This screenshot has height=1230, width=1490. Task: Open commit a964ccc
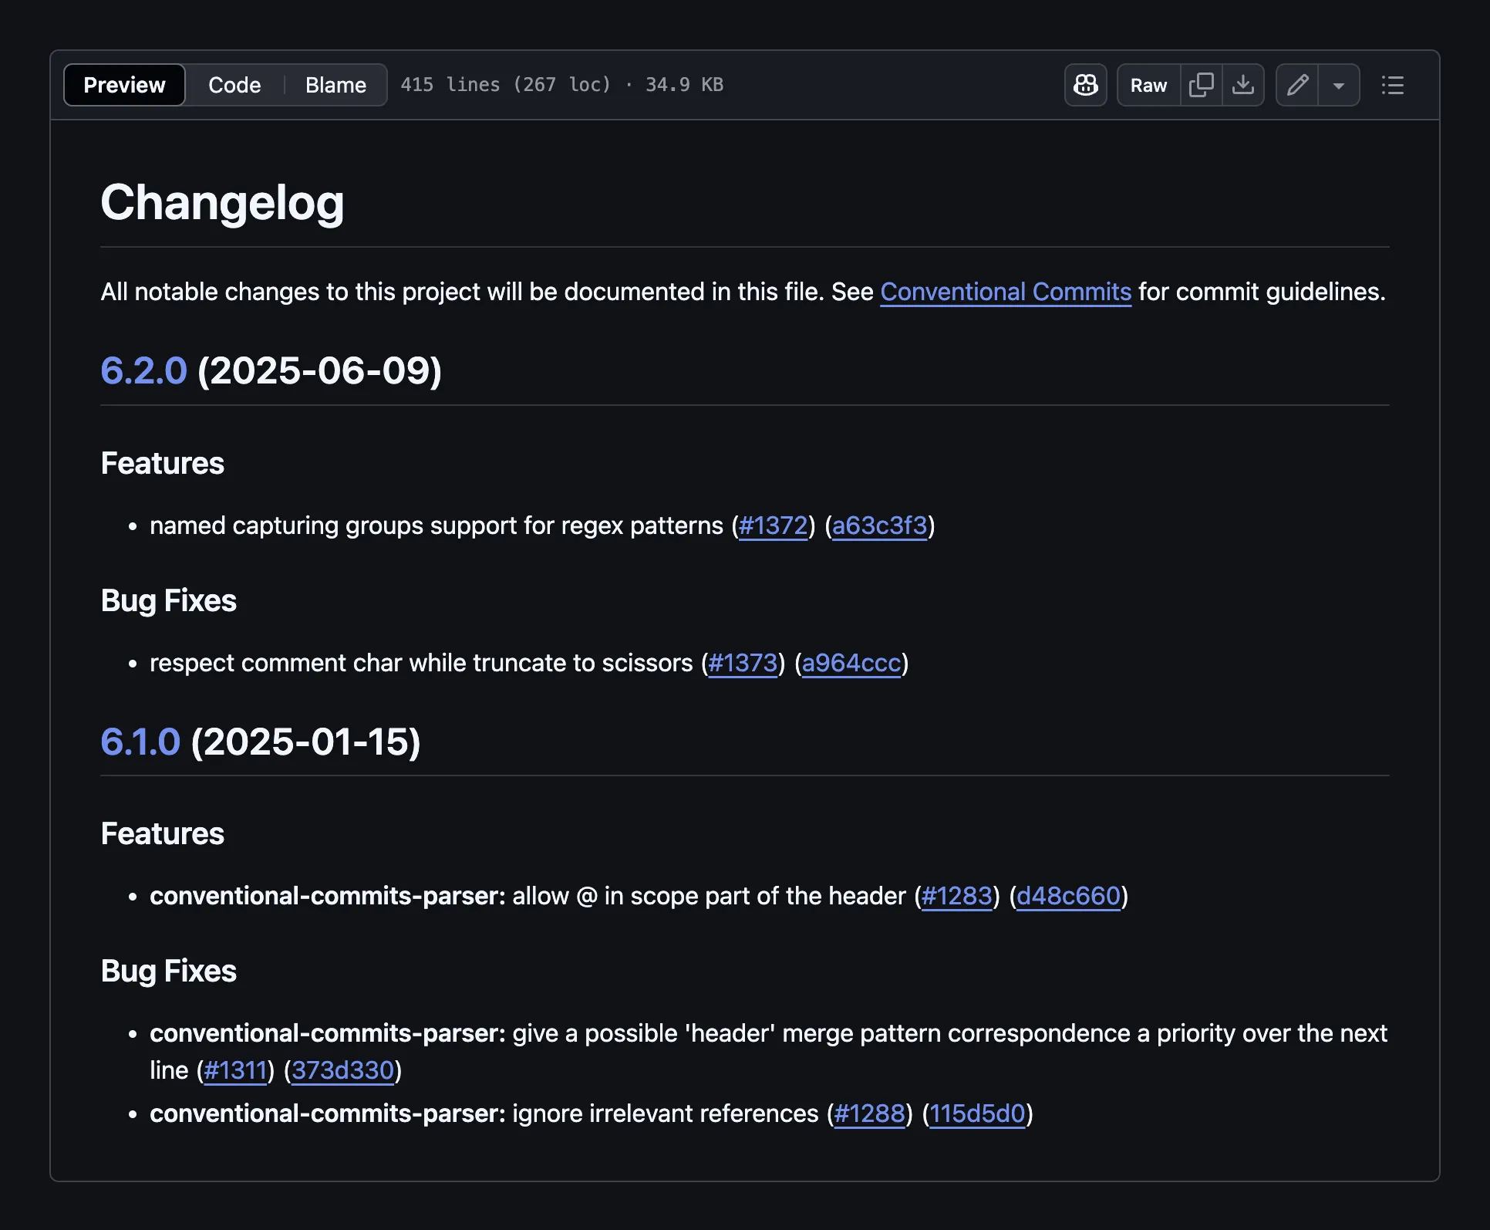point(851,663)
